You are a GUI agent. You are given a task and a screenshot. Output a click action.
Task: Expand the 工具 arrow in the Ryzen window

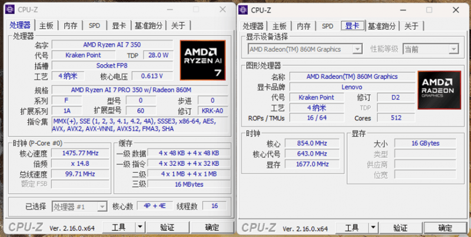tap(140, 226)
